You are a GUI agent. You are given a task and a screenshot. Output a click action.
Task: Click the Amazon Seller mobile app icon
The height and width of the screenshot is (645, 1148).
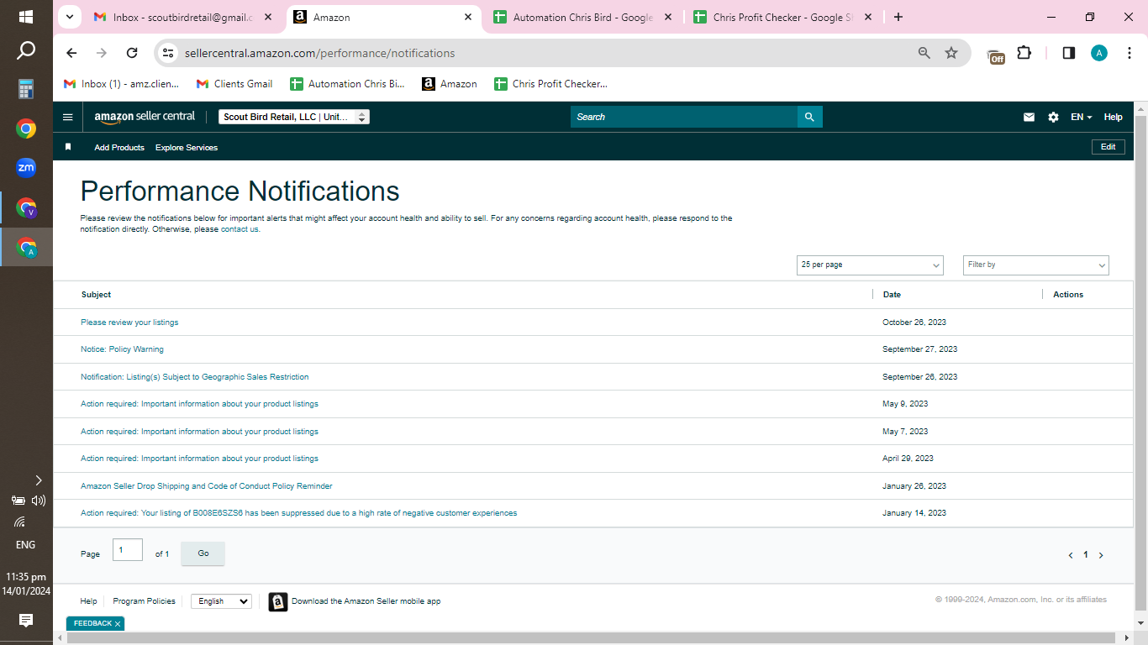coord(278,601)
